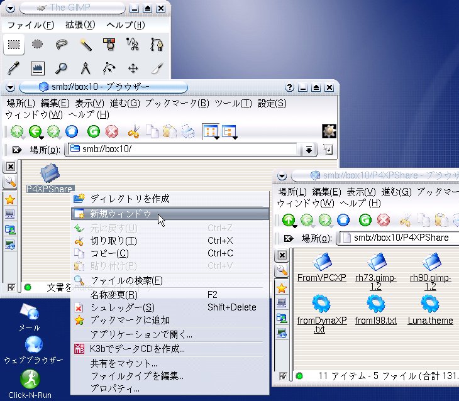Viewport: 459px width, 401px height.
Task: Switch to icon view in smb://box10 toolbar
Action: click(211, 131)
